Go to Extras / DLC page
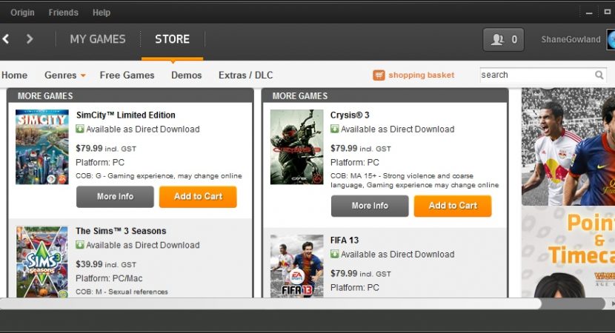Image resolution: width=615 pixels, height=333 pixels. (245, 75)
